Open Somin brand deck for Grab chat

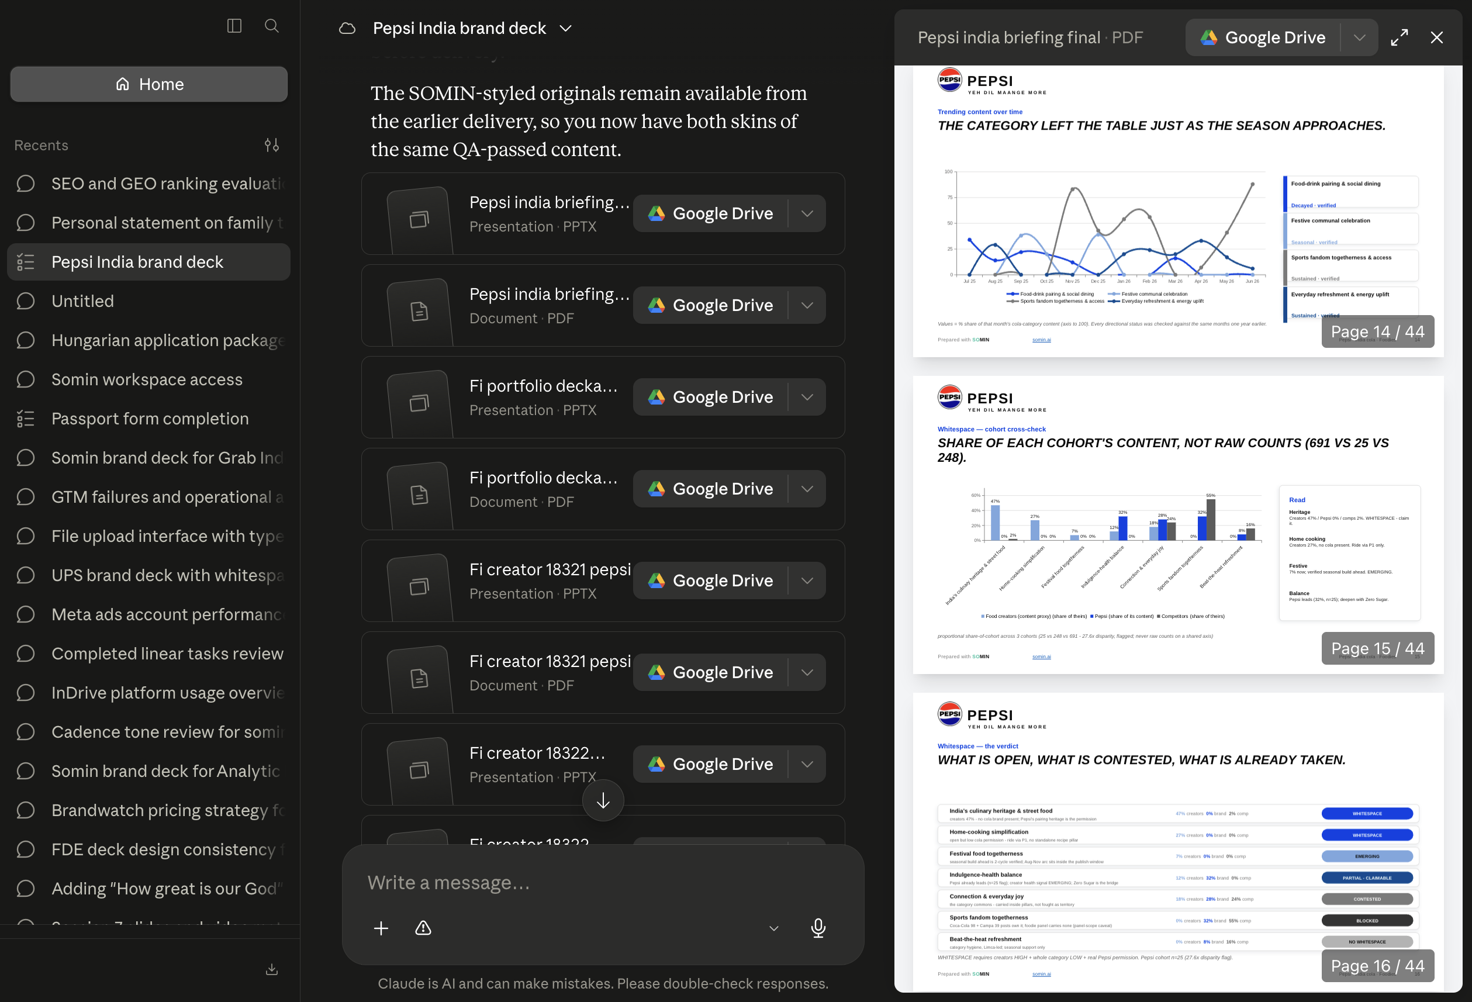pos(149,458)
